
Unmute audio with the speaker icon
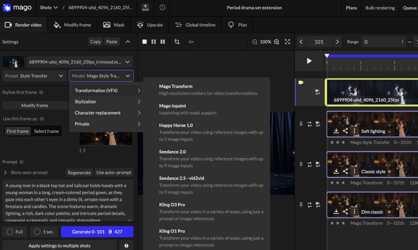pyautogui.click(x=191, y=42)
